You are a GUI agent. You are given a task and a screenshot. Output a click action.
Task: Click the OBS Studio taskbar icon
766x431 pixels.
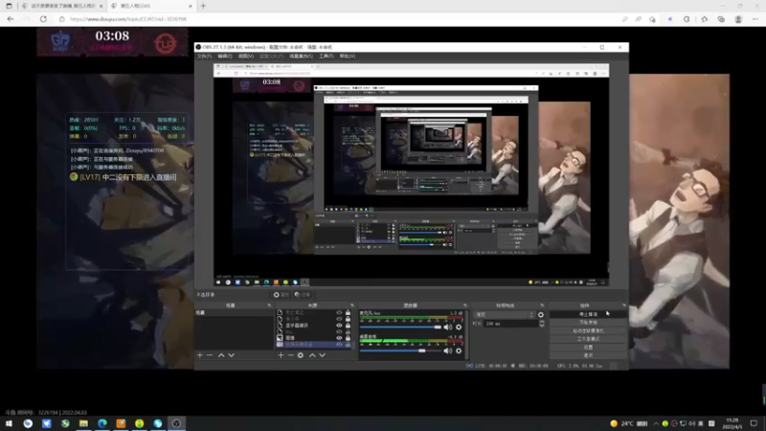coord(176,423)
